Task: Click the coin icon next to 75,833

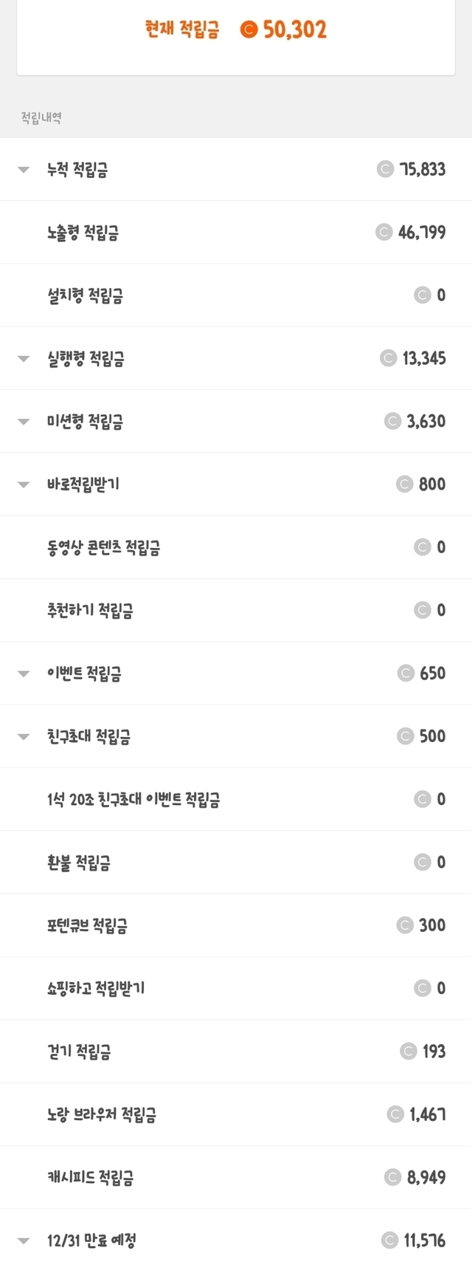Action: click(x=385, y=169)
